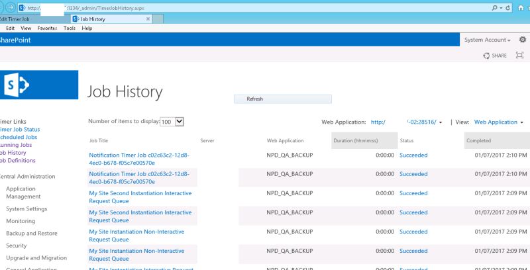Click the browser forward arrow button
The width and height of the screenshot is (530, 270).
coord(11,7)
